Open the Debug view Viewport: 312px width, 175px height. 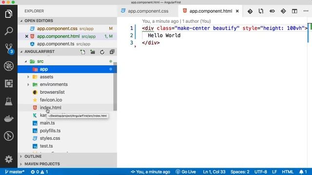click(x=9, y=66)
